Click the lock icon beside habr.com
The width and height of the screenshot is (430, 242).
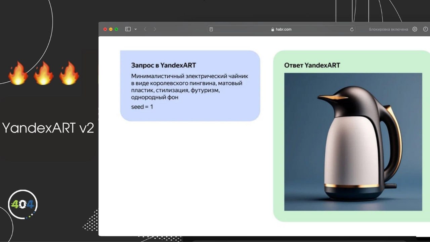click(273, 29)
